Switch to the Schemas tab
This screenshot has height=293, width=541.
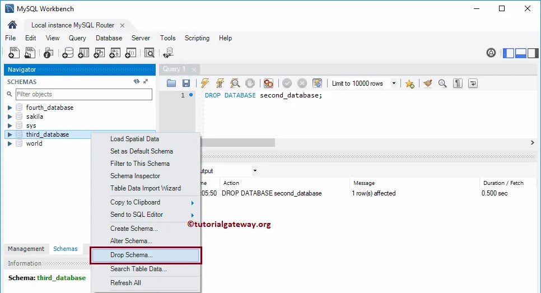[66, 249]
